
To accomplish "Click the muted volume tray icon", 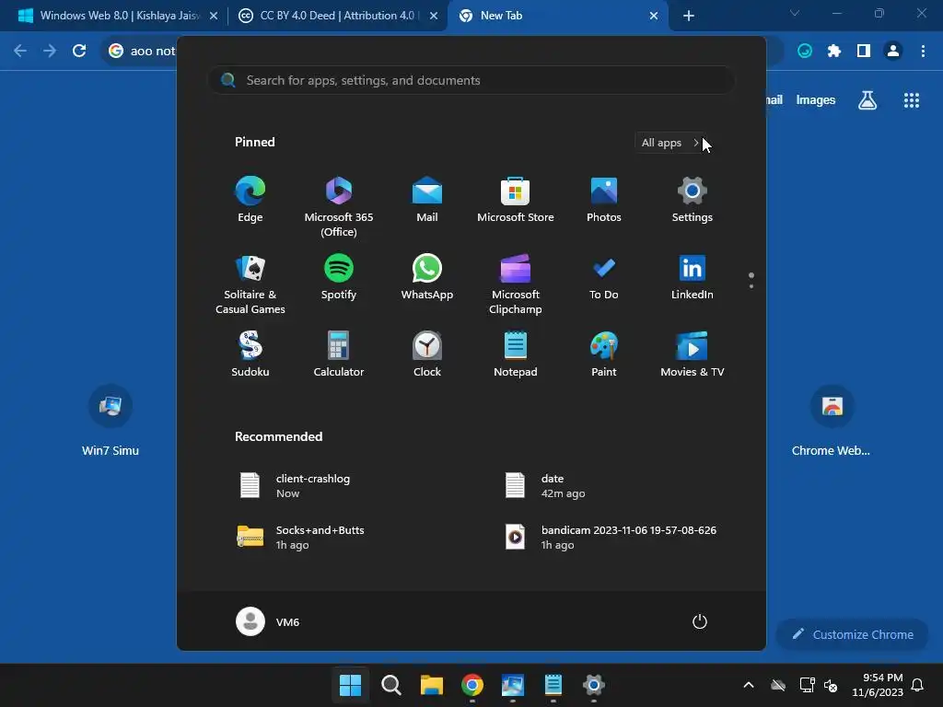I will (x=832, y=685).
